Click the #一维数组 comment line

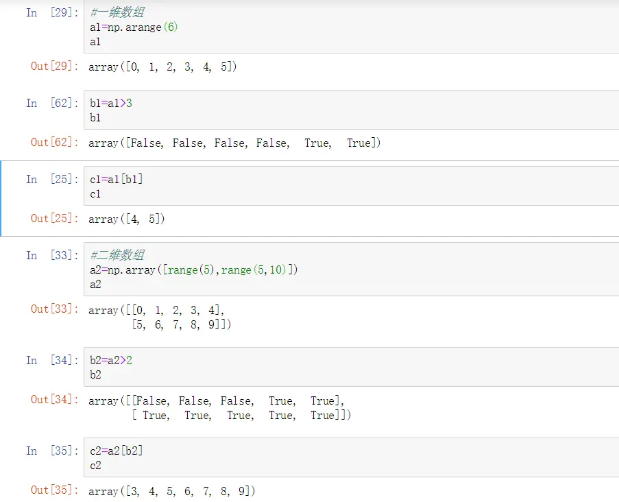pyautogui.click(x=117, y=13)
